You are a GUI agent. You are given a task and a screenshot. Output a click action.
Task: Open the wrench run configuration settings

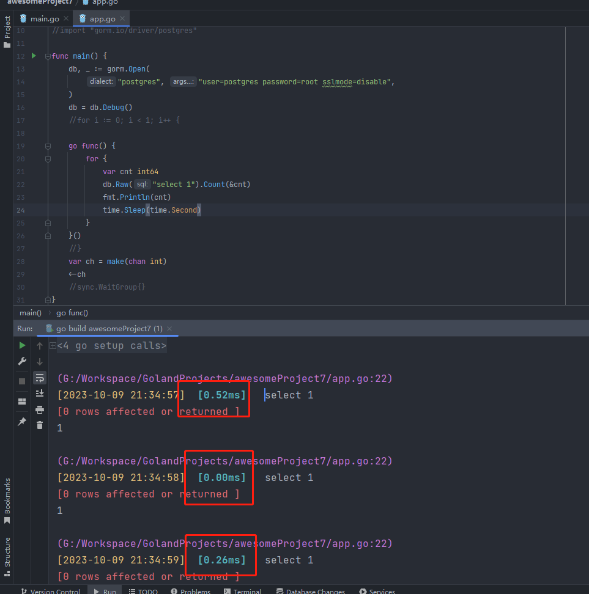[x=22, y=362]
